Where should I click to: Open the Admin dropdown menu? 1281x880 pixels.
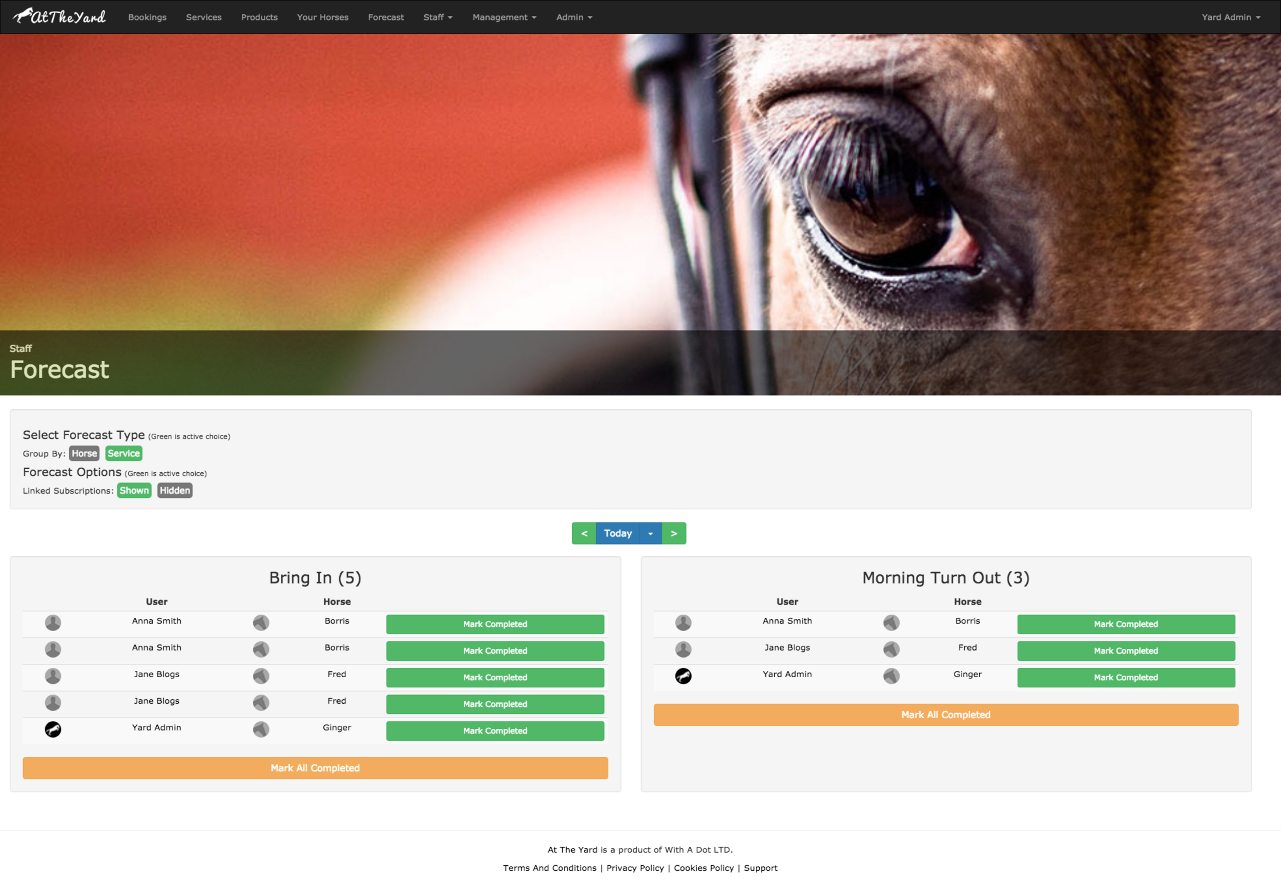coord(574,17)
